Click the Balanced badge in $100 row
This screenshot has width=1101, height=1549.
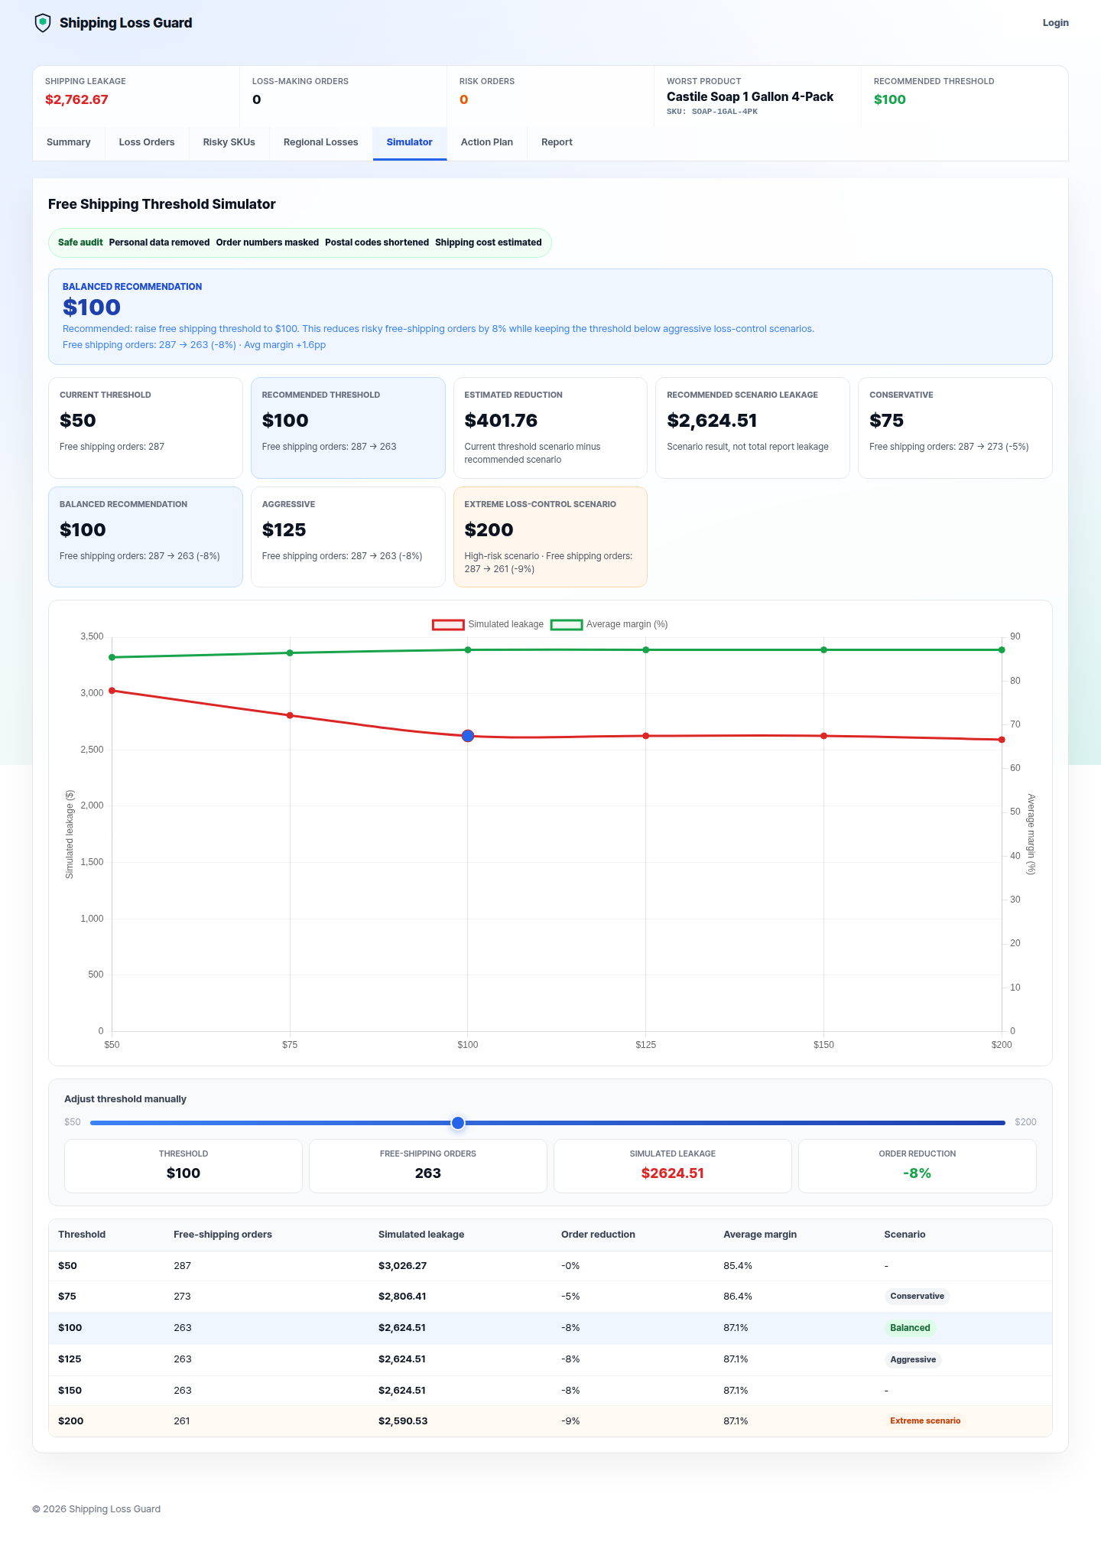pos(910,1328)
